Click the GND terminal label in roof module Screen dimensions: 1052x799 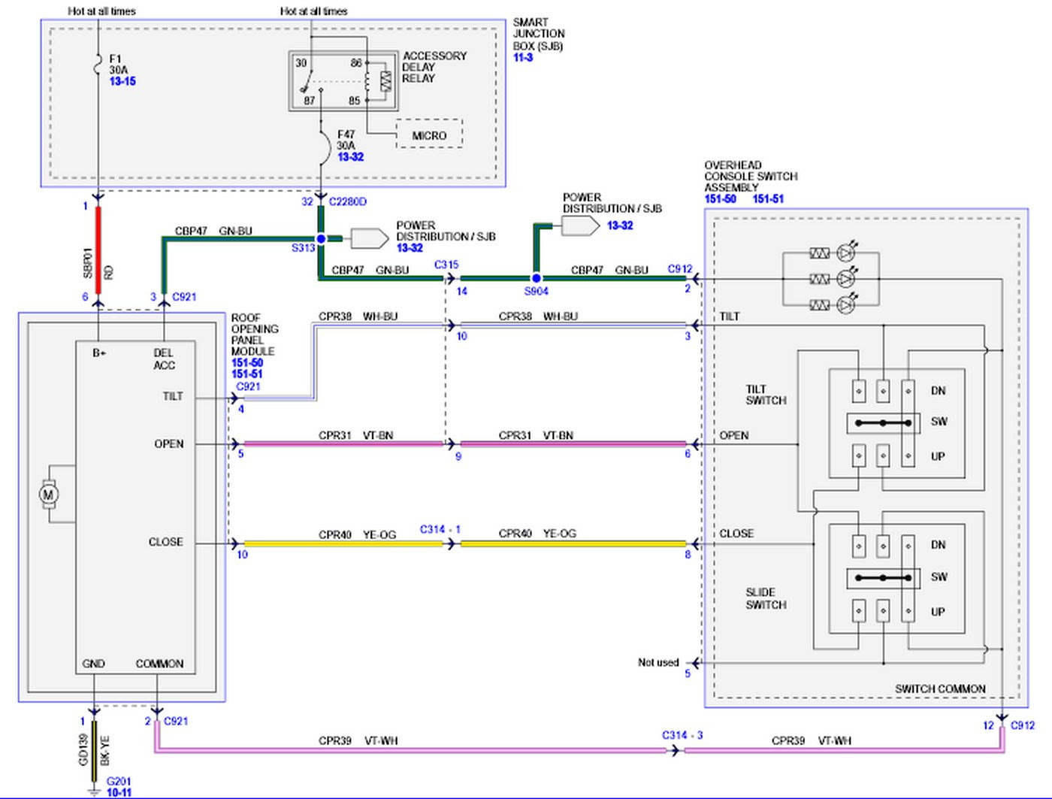coord(93,664)
